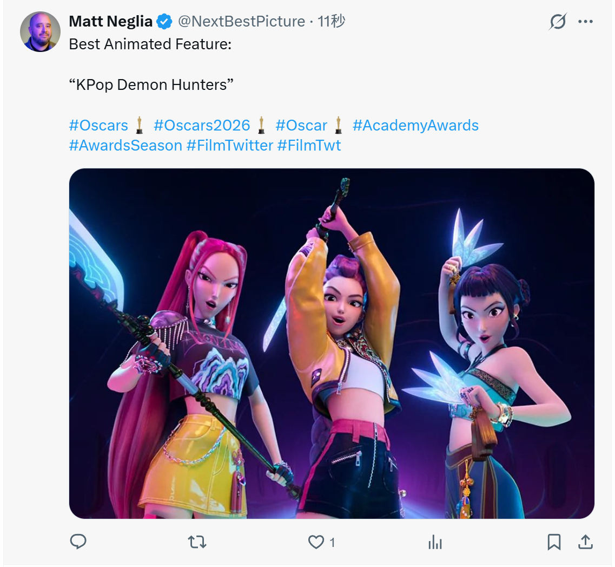The image size is (615, 567).
Task: Open Matt Neglia's profile avatar
Action: tap(40, 31)
